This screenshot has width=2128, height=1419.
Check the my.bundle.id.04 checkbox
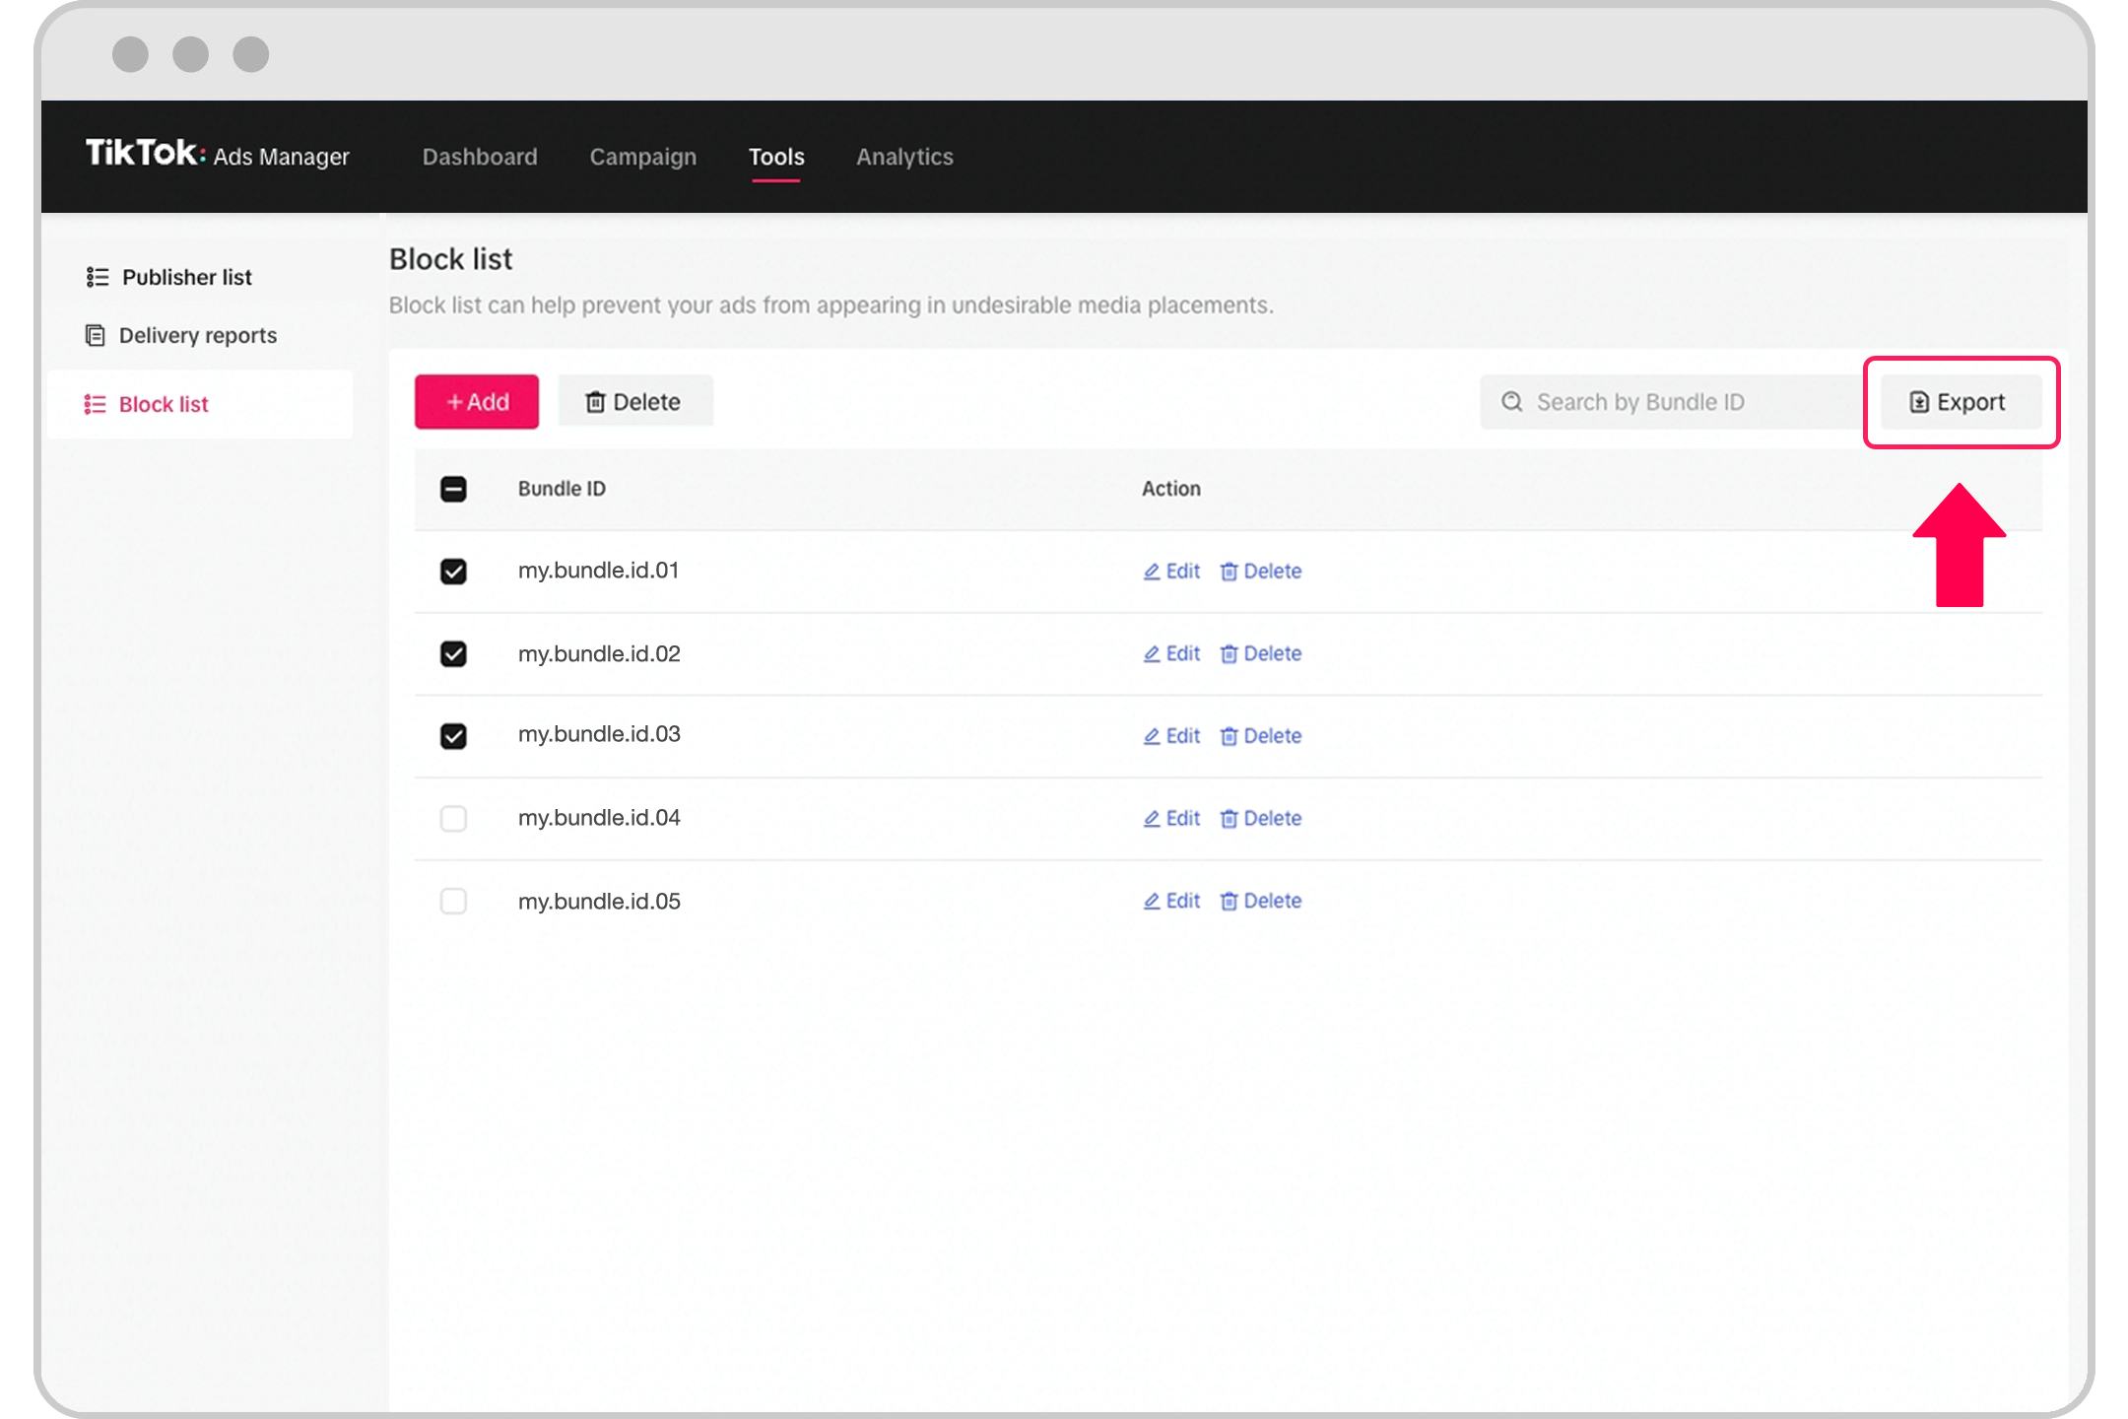(x=453, y=819)
